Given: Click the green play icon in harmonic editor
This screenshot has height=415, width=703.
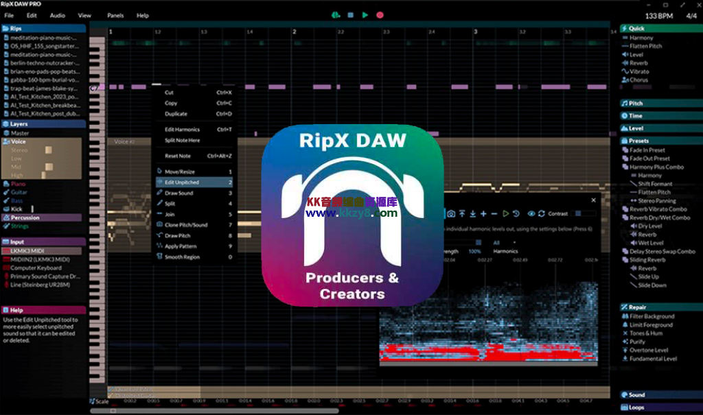Looking at the screenshot, I should (506, 214).
